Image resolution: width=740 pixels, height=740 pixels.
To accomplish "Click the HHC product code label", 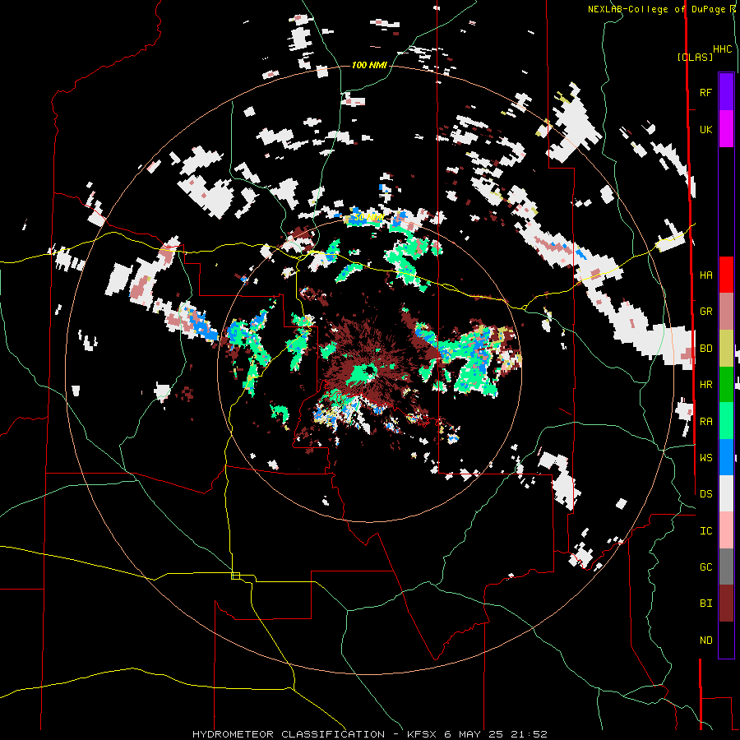I will [x=722, y=49].
